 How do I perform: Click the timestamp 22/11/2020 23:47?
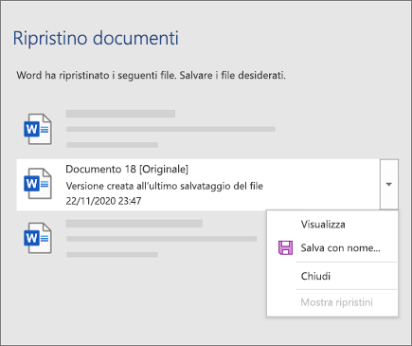pos(103,201)
